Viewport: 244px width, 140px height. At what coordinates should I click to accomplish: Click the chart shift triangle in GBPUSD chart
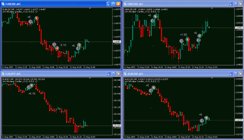[x=212, y=9]
